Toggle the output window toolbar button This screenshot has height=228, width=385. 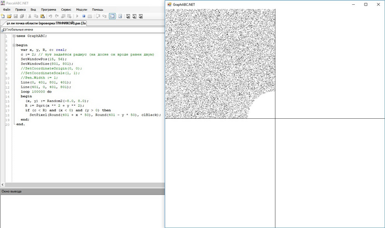112,16
